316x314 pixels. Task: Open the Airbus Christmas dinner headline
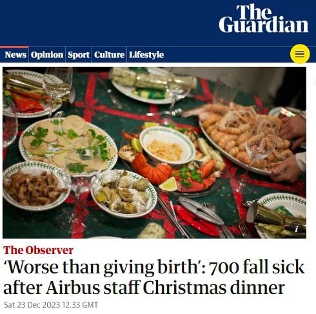[x=154, y=277]
